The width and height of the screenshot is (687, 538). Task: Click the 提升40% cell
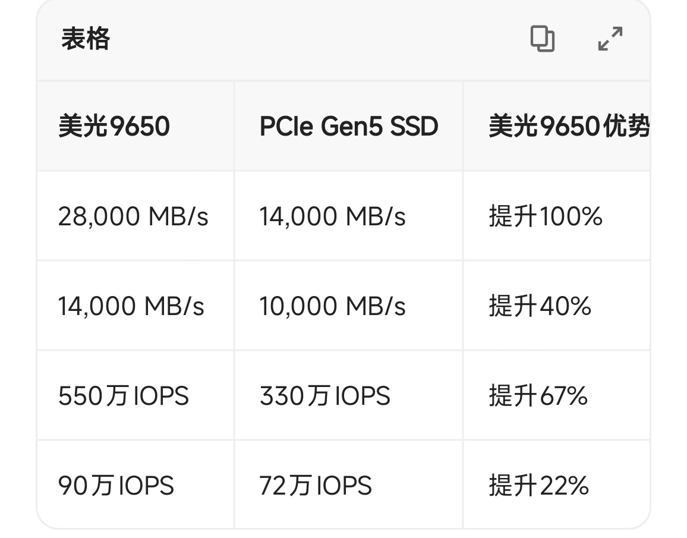click(540, 307)
